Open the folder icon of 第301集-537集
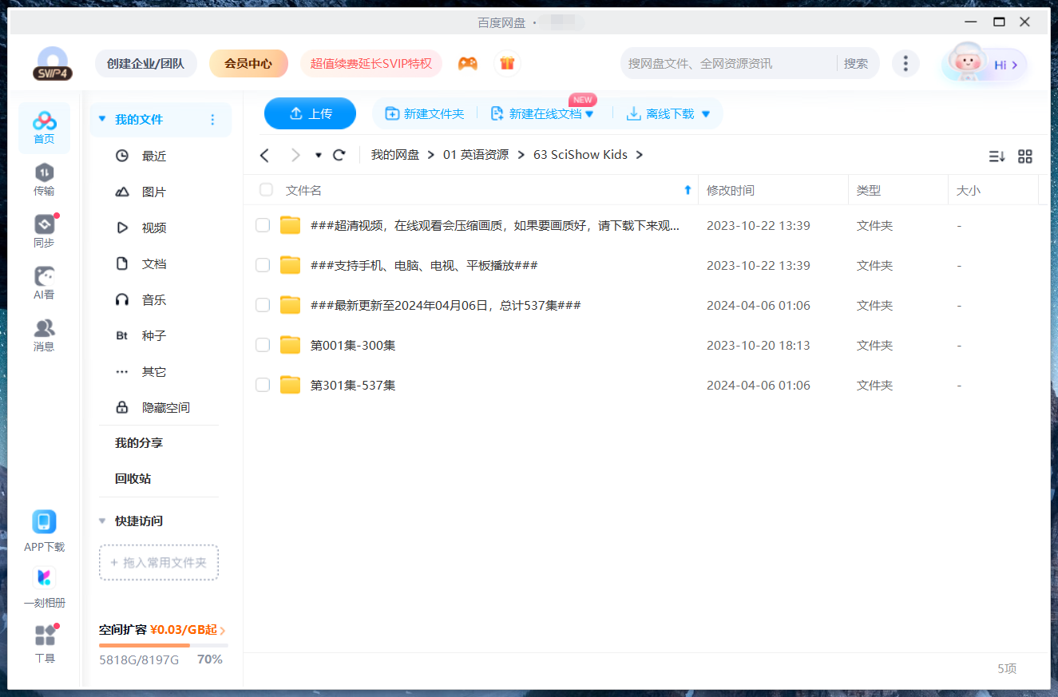 click(290, 385)
